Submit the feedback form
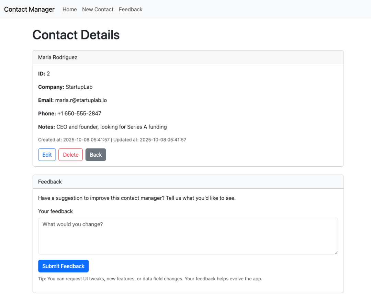The height and width of the screenshot is (301, 371). pyautogui.click(x=63, y=266)
